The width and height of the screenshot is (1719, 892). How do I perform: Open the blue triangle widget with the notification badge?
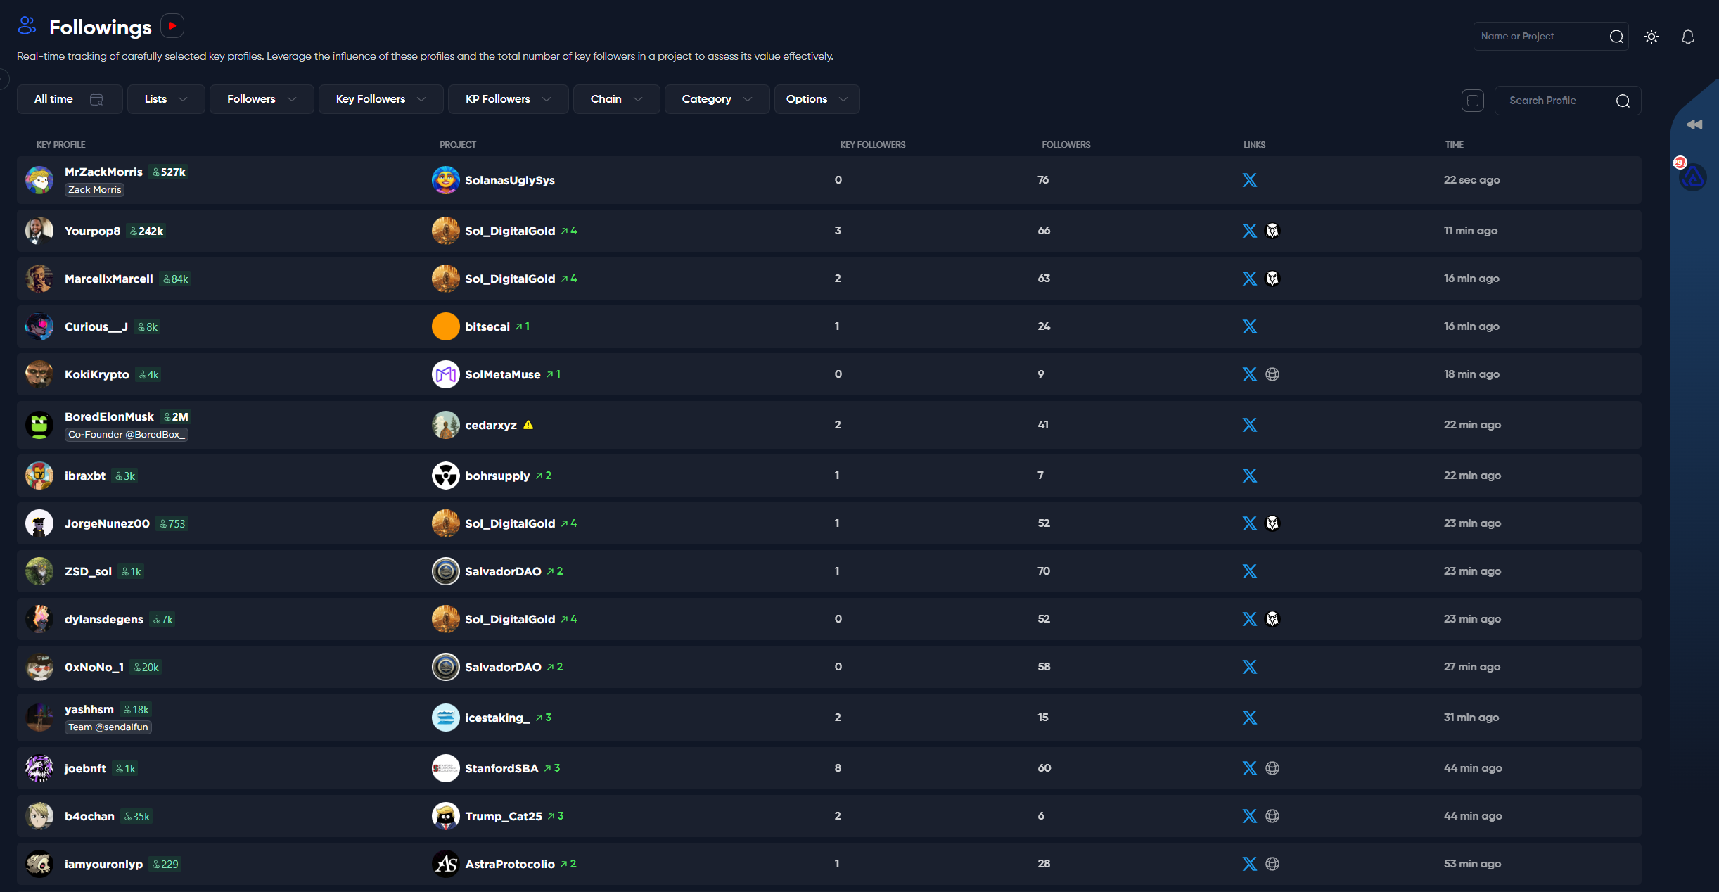click(x=1692, y=177)
